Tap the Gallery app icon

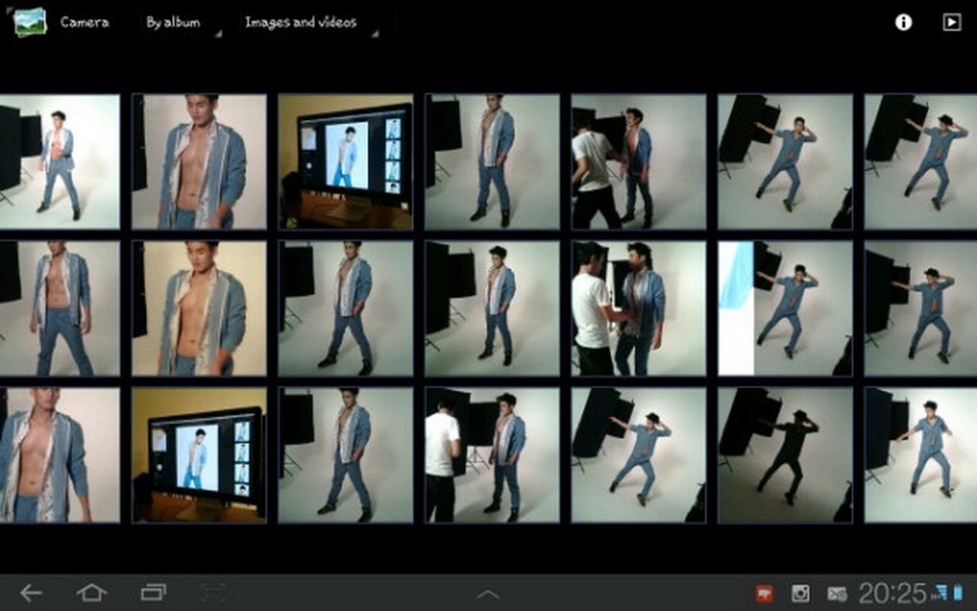29,22
